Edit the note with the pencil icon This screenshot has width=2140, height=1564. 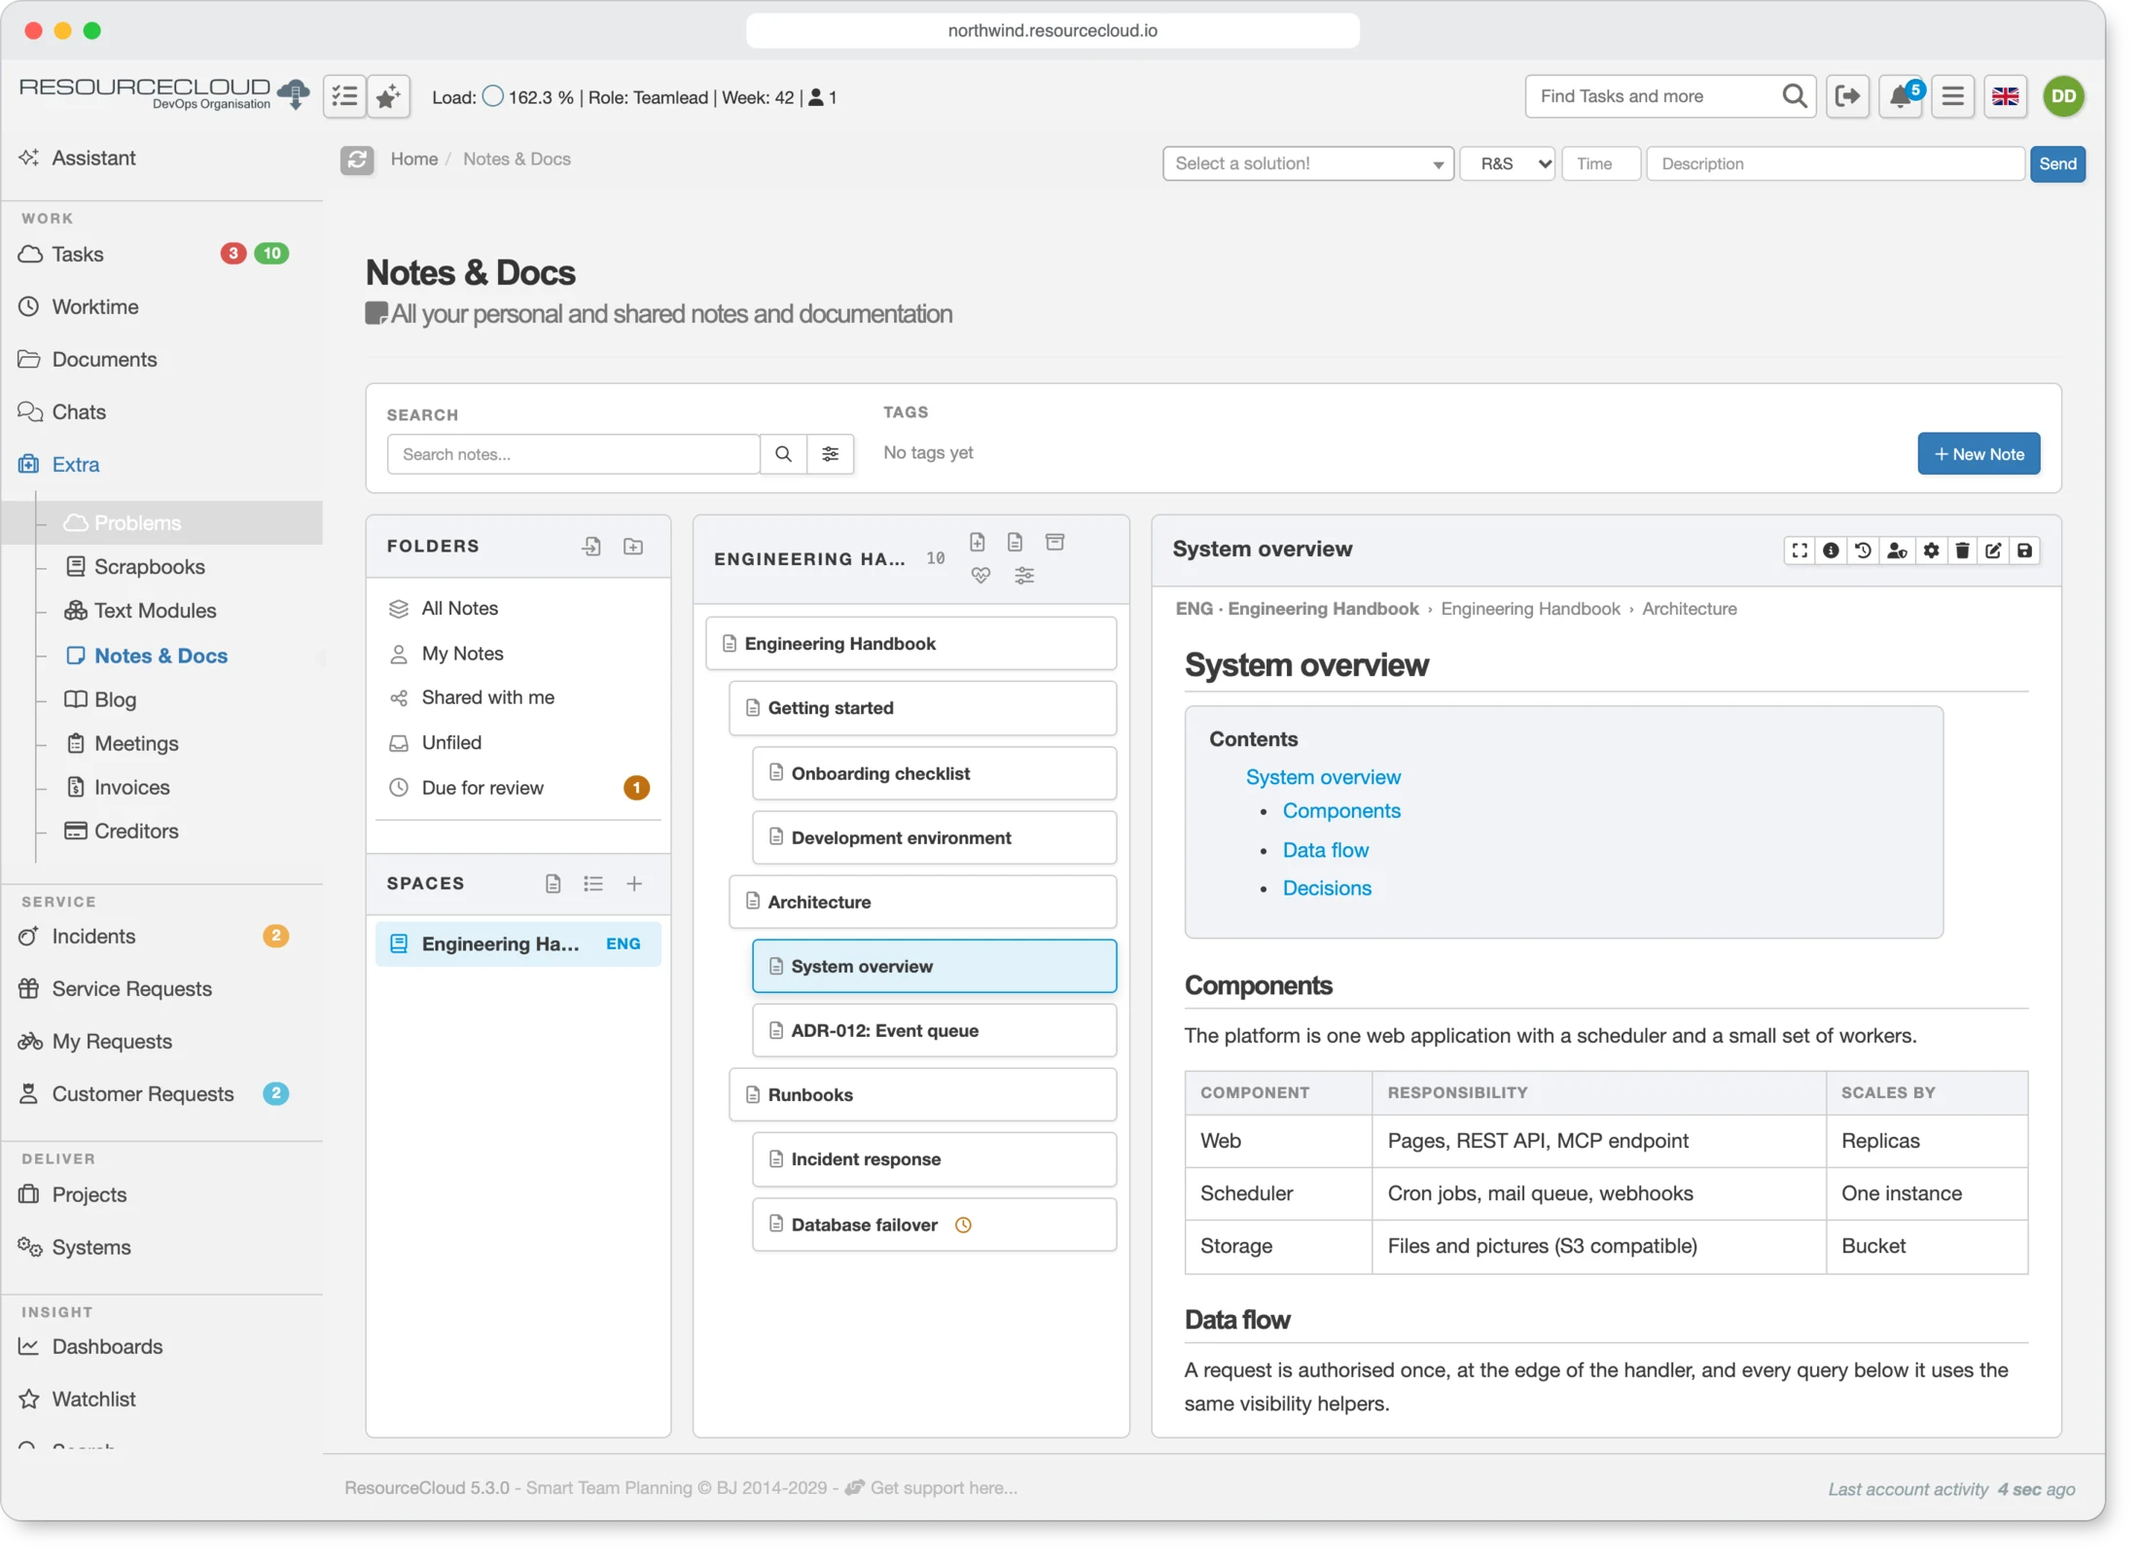pyautogui.click(x=1993, y=551)
